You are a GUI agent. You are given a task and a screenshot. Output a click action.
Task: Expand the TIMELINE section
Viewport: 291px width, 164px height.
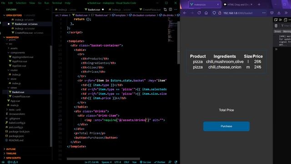click(x=11, y=154)
